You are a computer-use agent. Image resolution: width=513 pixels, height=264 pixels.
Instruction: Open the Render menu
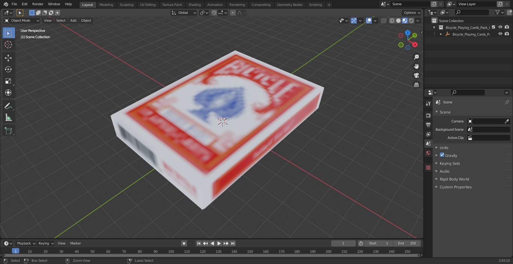[x=38, y=4]
